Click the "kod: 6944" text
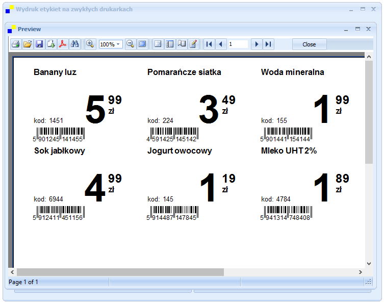This screenshot has width=384, height=303. click(48, 199)
